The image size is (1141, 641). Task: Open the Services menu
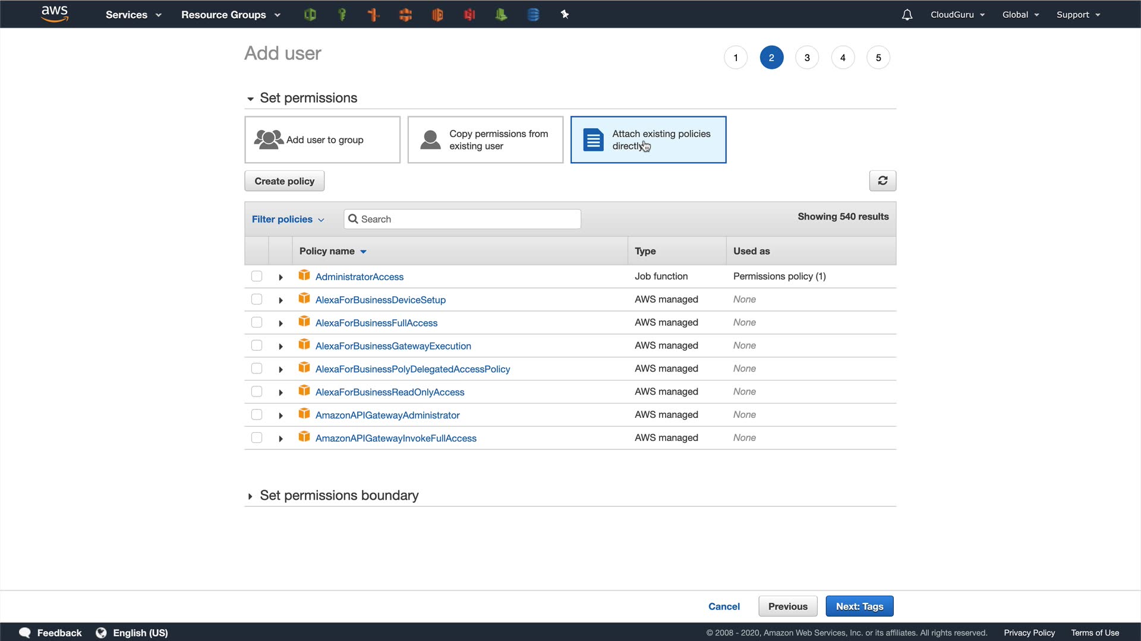(x=133, y=15)
